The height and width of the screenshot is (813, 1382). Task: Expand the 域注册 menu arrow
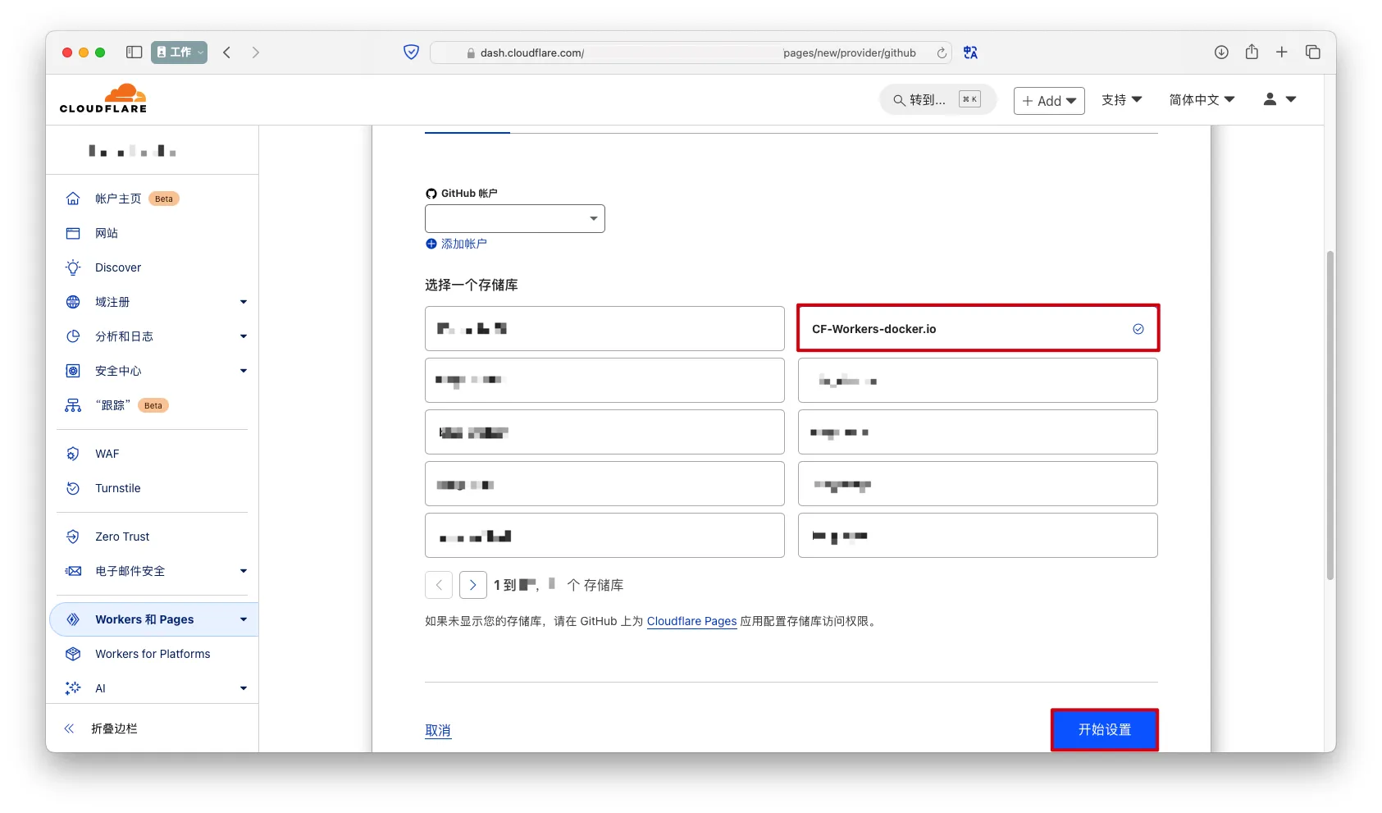tap(244, 302)
